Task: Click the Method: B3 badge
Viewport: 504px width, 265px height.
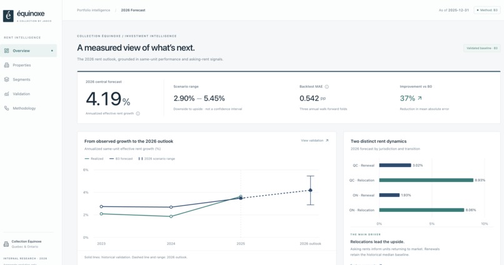Action: tap(487, 10)
